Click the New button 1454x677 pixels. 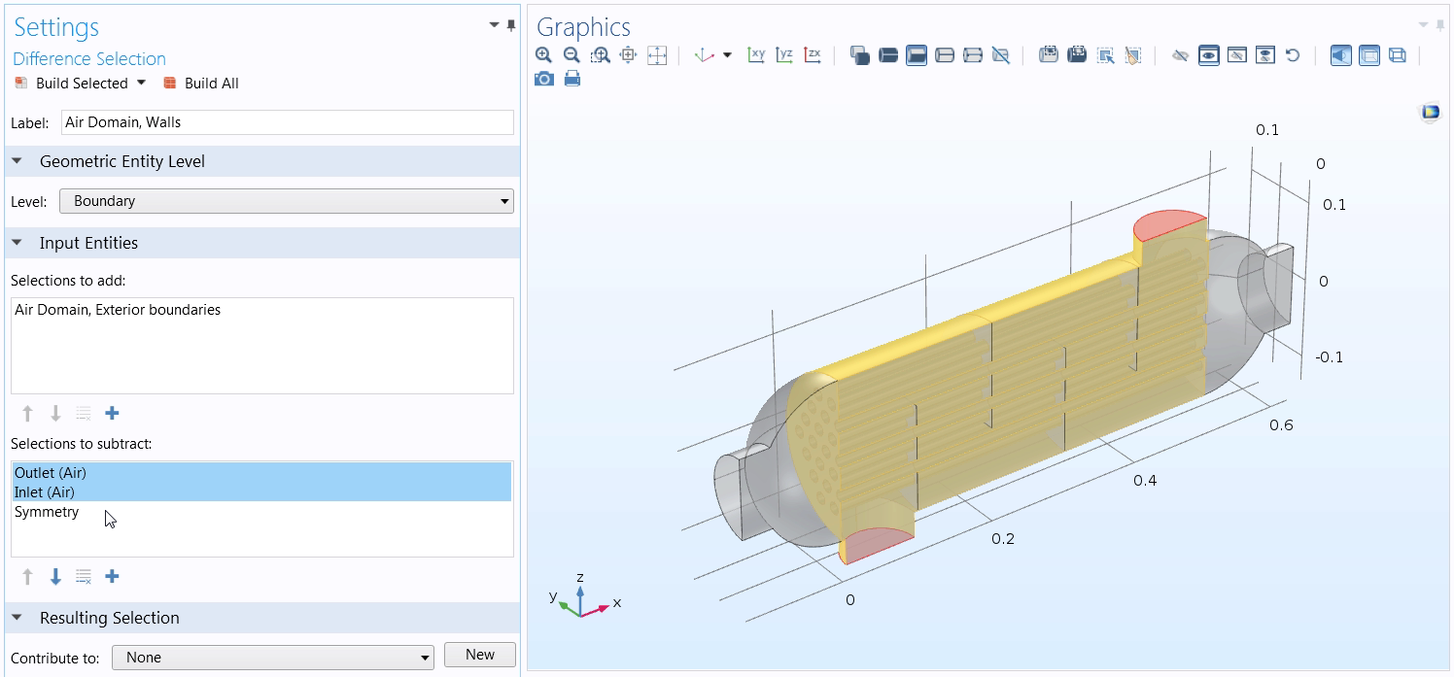[x=480, y=655]
